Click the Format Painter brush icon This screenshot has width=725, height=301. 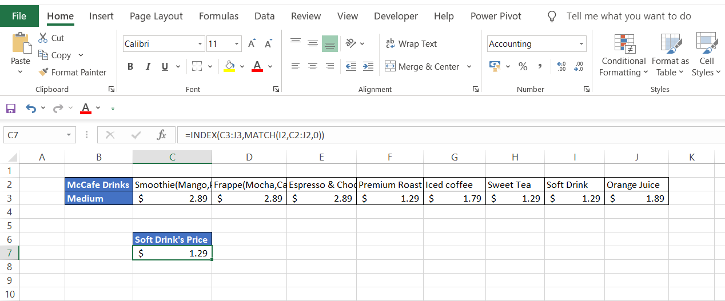click(43, 73)
